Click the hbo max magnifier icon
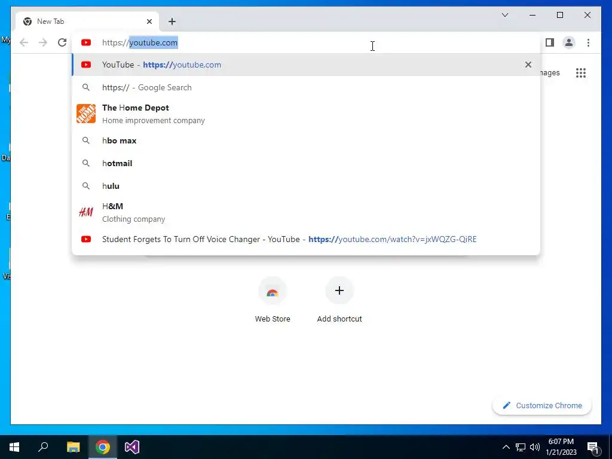Screen dimensions: 612x459 [x=86, y=140]
